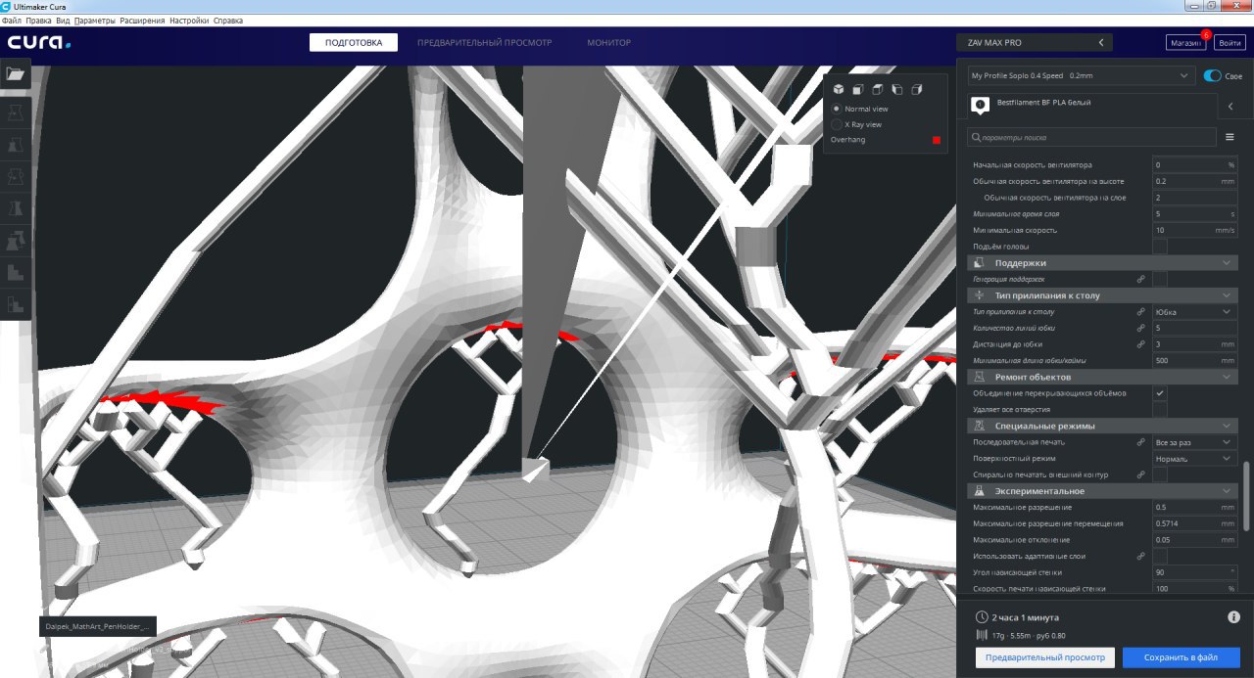
Task: Click the ПОДГОТОВКА stage tab
Action: pos(354,43)
